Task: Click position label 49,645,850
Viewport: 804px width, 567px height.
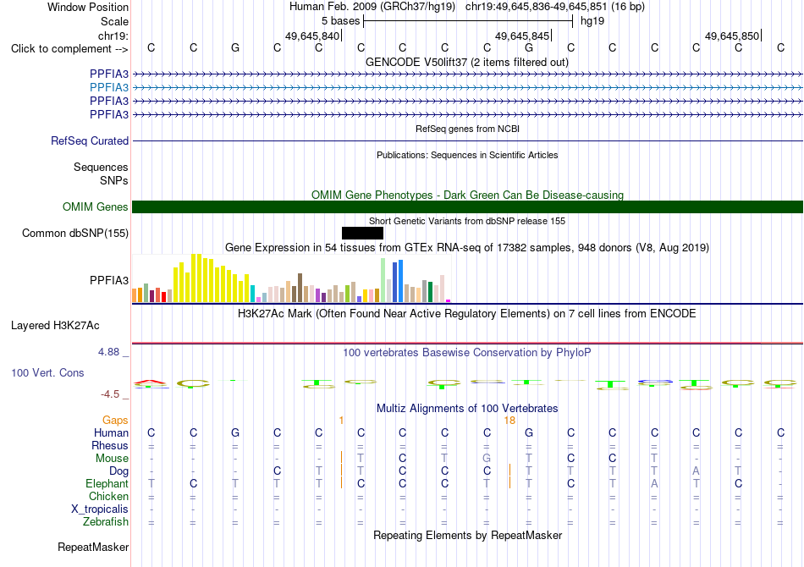Action: pos(732,36)
